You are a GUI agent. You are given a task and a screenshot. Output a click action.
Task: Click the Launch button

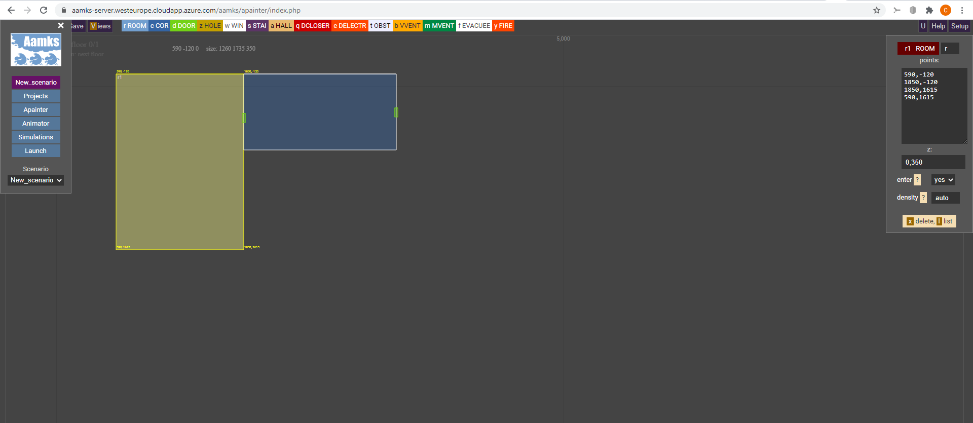coord(36,151)
